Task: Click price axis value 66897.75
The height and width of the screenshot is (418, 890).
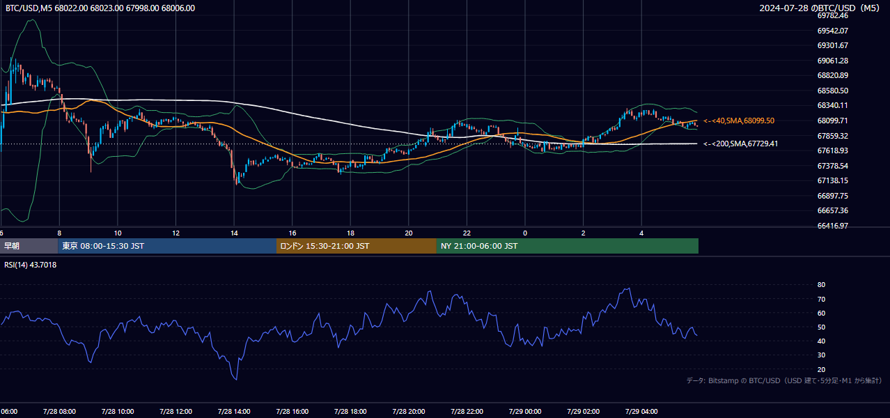Action: [832, 196]
